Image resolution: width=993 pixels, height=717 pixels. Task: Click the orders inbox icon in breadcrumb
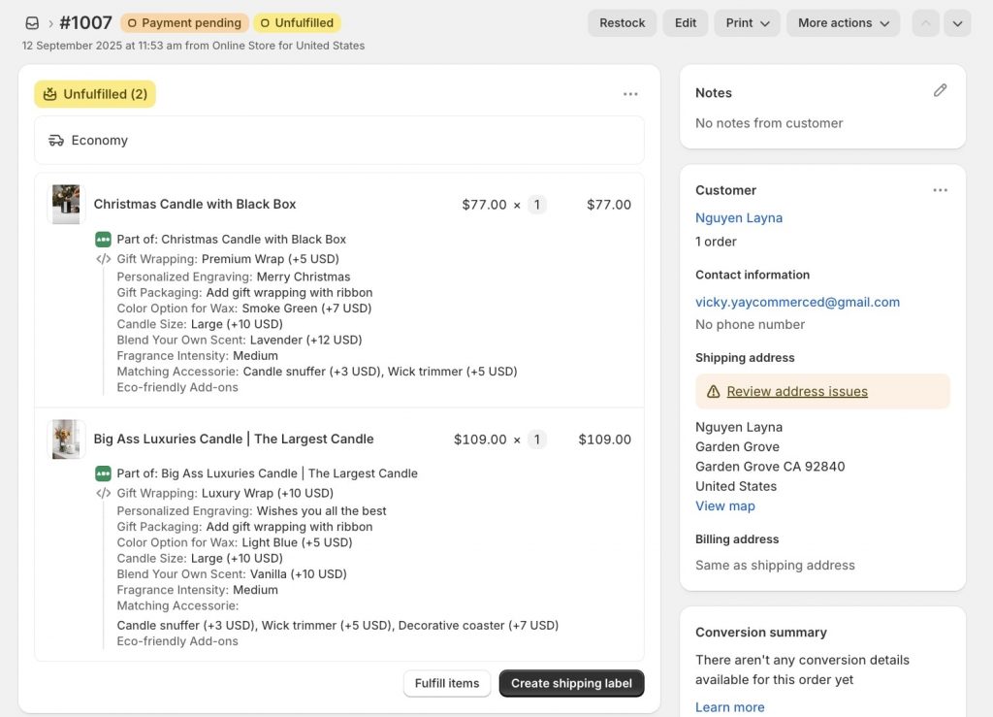coord(32,23)
